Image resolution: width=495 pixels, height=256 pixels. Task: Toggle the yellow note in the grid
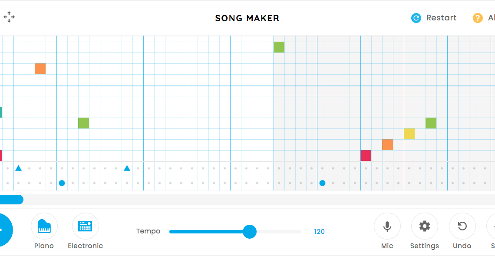click(409, 134)
